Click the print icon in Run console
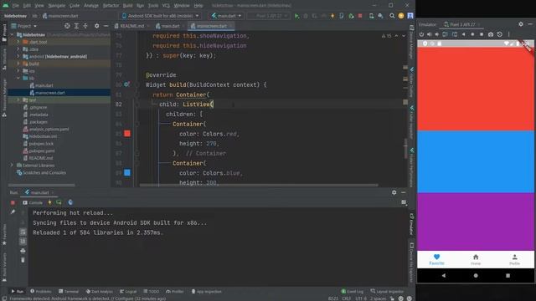The width and height of the screenshot is (536, 301). (23, 251)
